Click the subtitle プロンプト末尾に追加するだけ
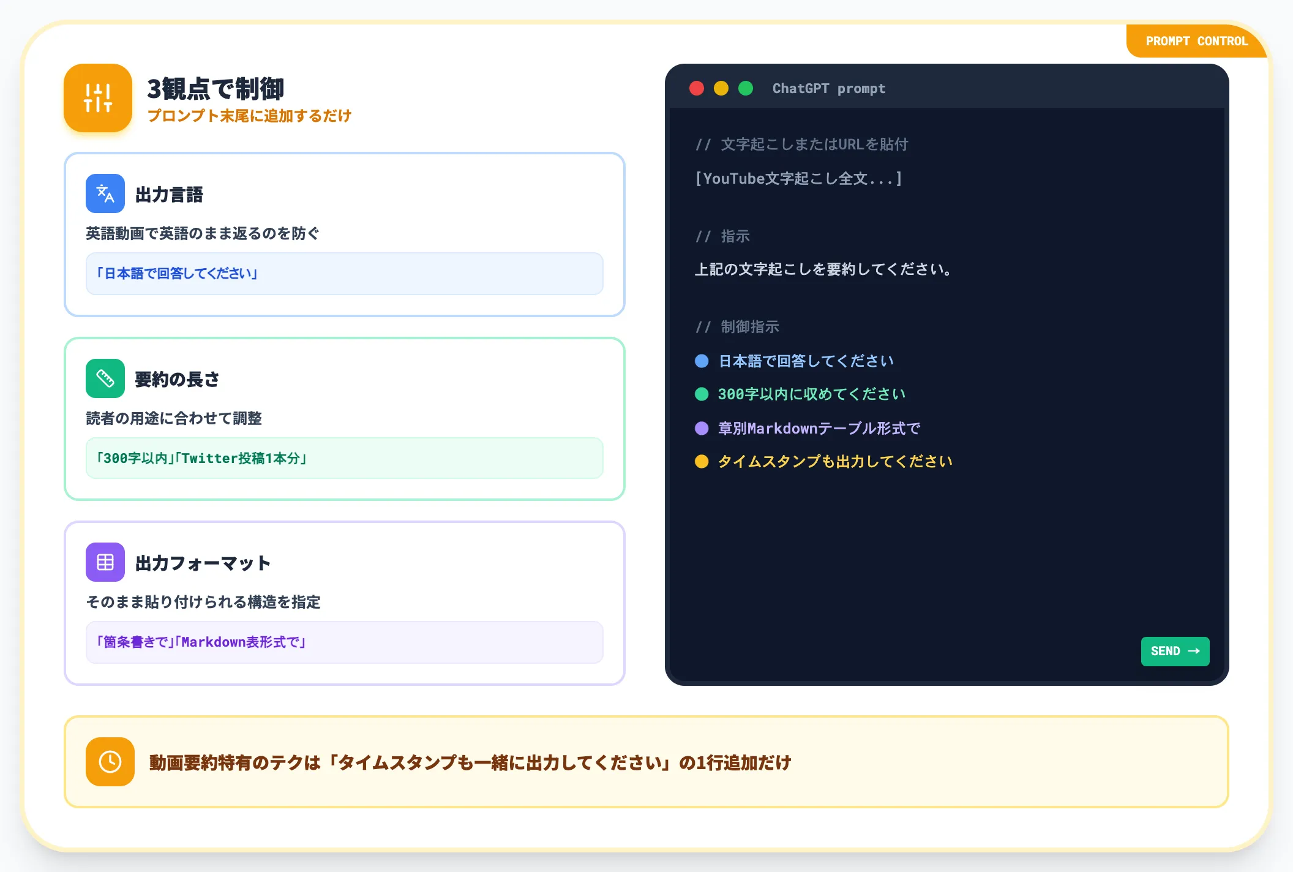 pyautogui.click(x=249, y=116)
